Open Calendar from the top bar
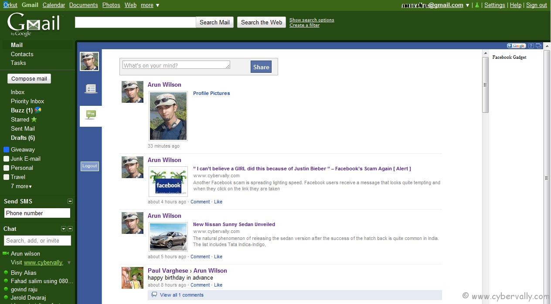The image size is (551, 304). (54, 5)
